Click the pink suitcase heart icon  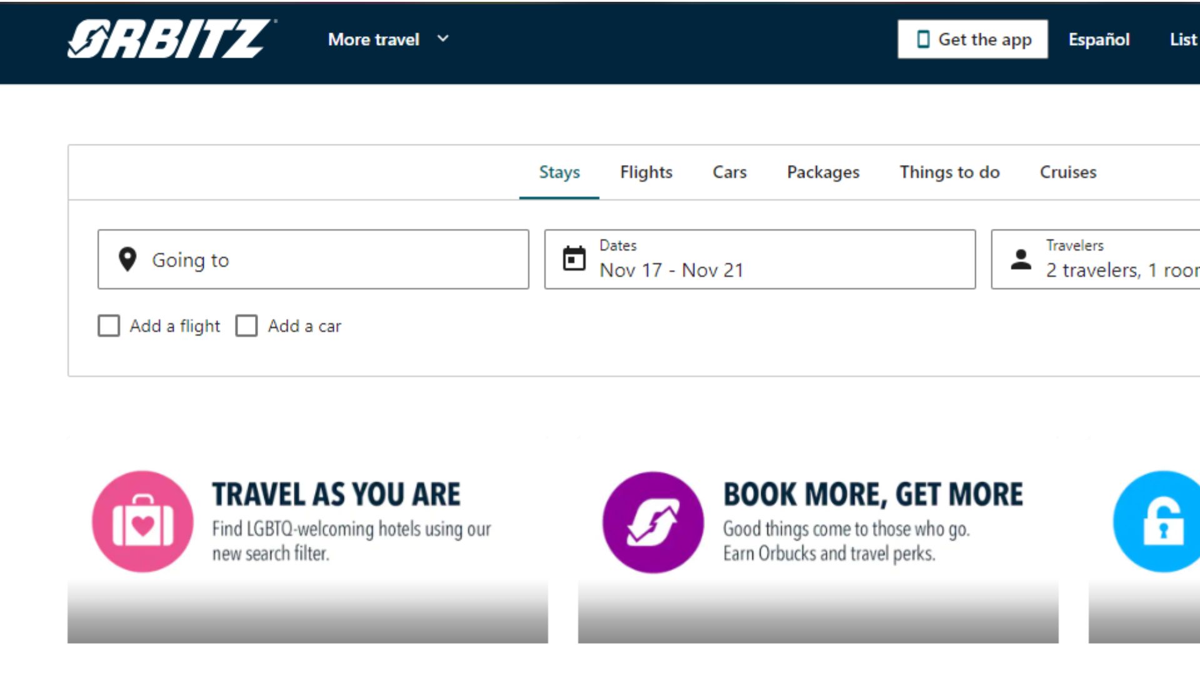(142, 521)
